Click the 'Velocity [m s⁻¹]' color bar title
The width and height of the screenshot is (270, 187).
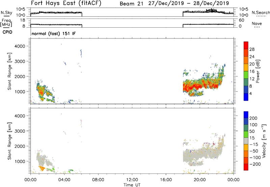tap(264, 141)
